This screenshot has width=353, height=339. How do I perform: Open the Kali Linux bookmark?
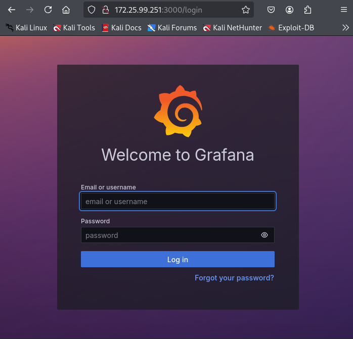(26, 28)
